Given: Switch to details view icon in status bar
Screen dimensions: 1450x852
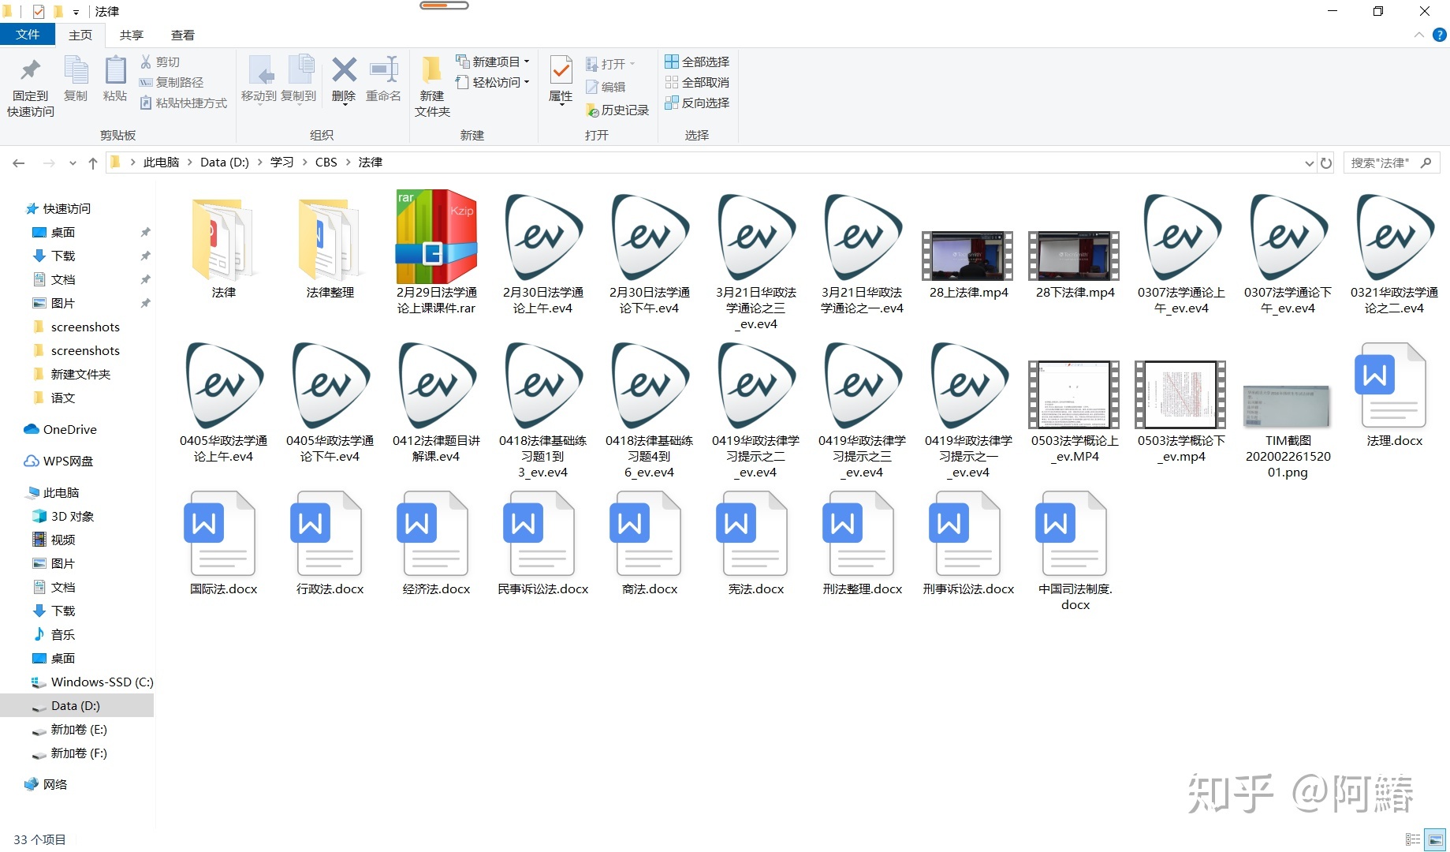Looking at the screenshot, I should [1412, 839].
